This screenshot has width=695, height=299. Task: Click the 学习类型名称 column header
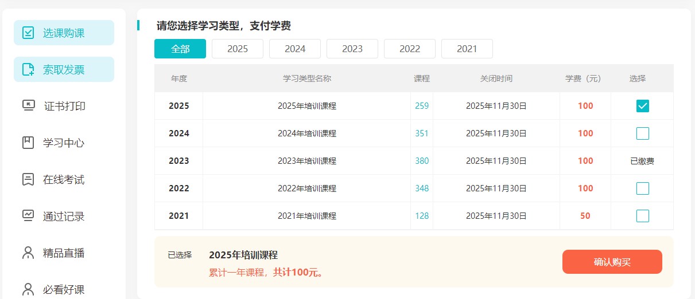tap(307, 78)
